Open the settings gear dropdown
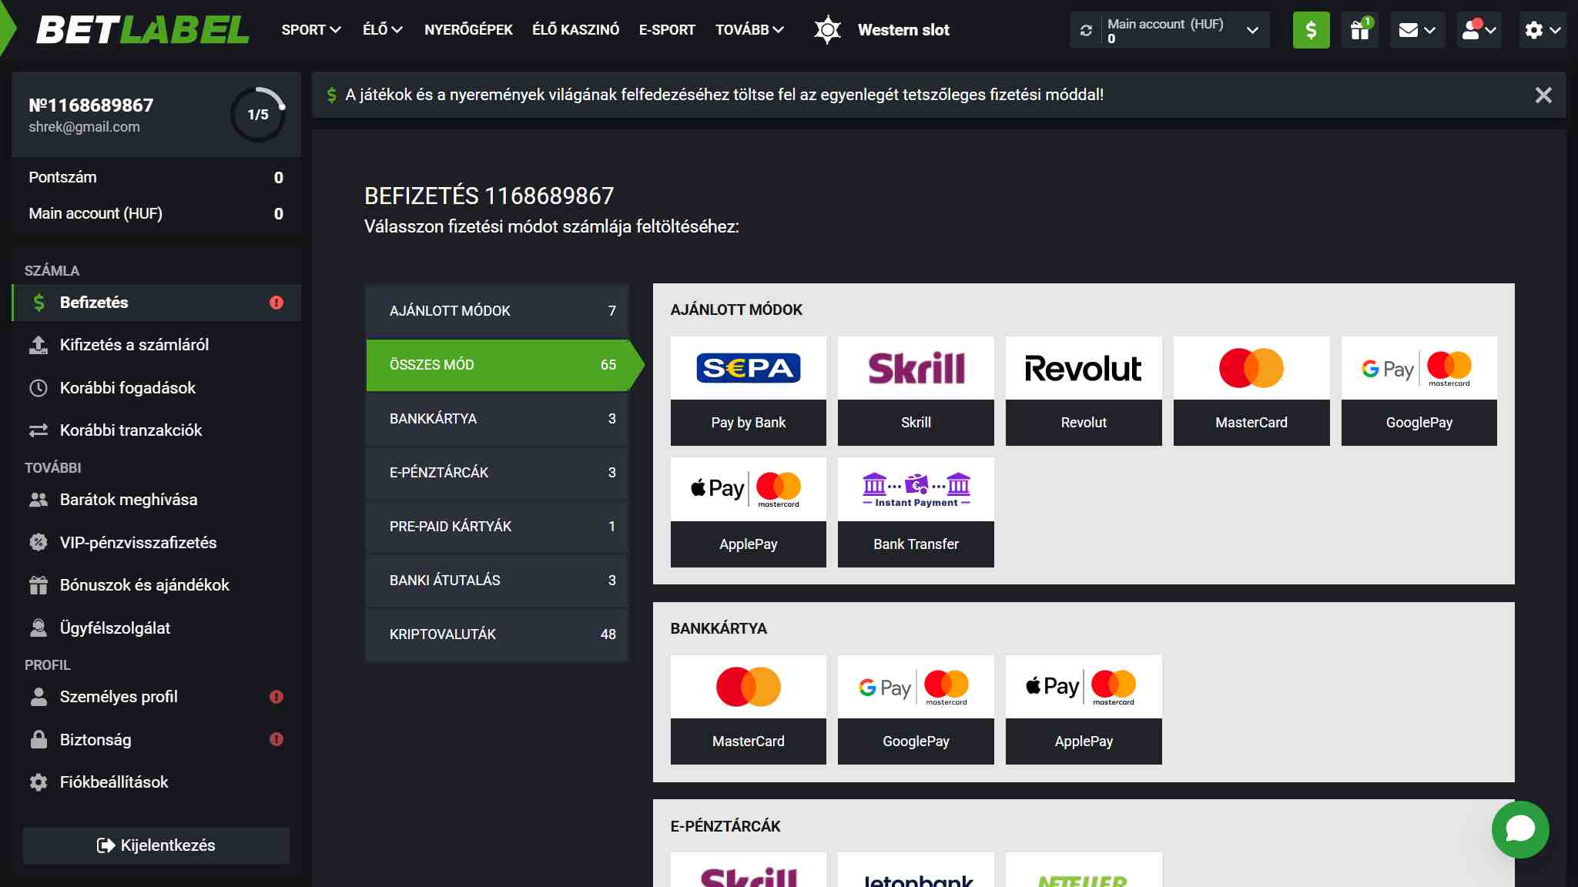The image size is (1578, 887). 1543,30
